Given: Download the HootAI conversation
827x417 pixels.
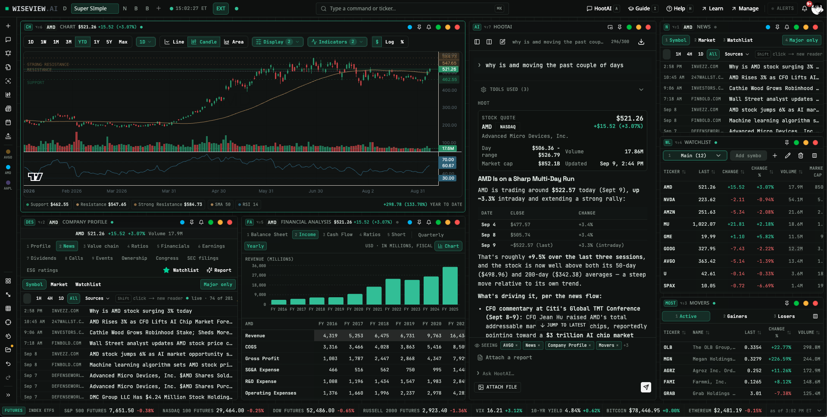Looking at the screenshot, I should [641, 42].
